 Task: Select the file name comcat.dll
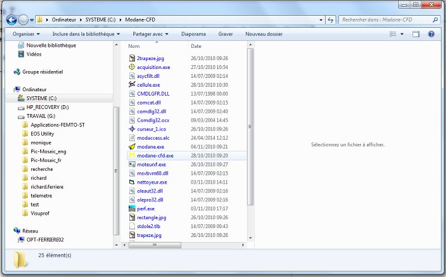click(x=149, y=102)
